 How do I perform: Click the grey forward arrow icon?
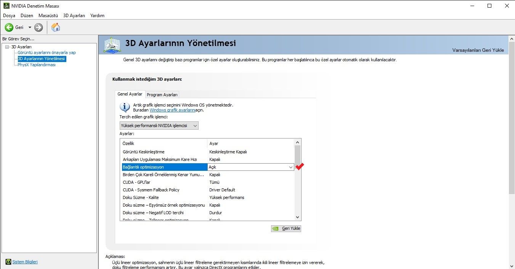pyautogui.click(x=39, y=27)
